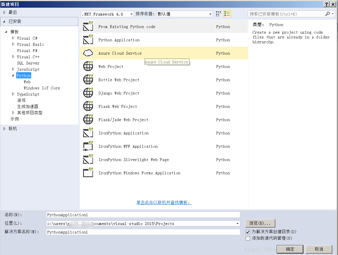
Task: Click the IronPython Application icon
Action: click(88, 133)
